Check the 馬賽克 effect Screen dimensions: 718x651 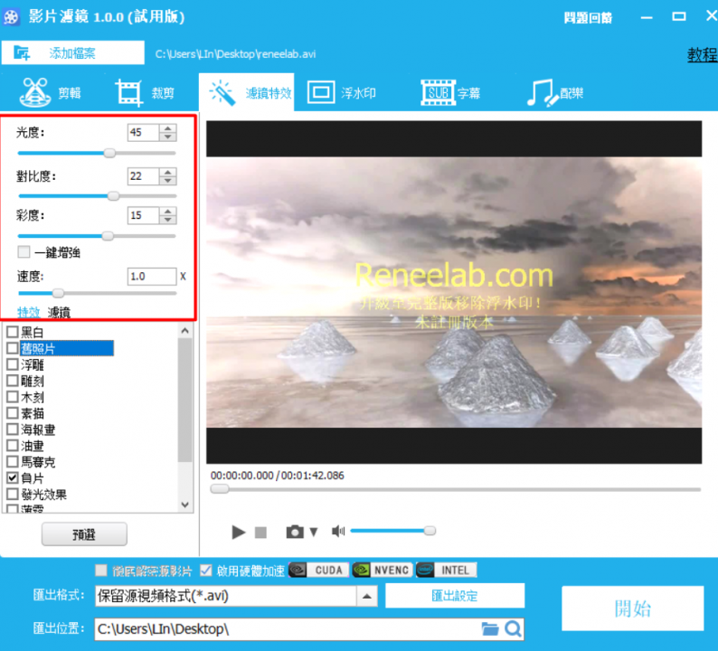(x=13, y=461)
